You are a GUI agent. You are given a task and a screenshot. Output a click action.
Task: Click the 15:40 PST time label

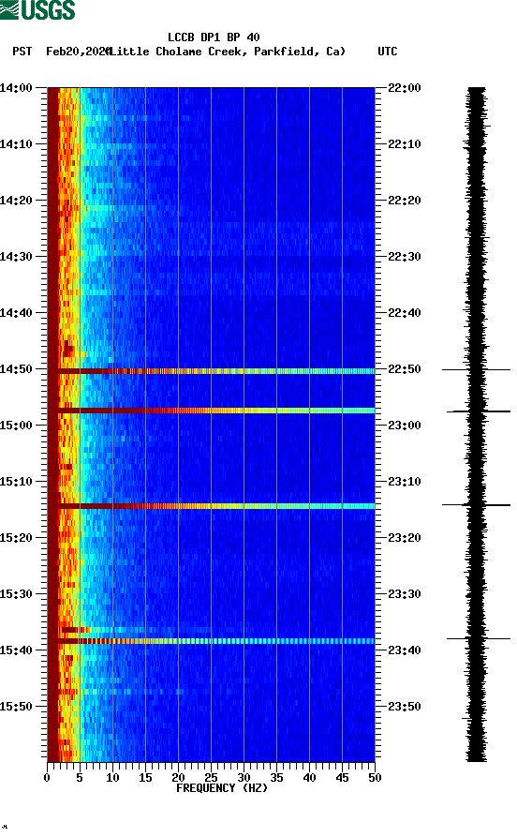point(16,650)
